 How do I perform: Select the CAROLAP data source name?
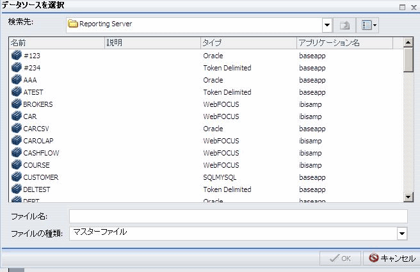click(x=38, y=141)
